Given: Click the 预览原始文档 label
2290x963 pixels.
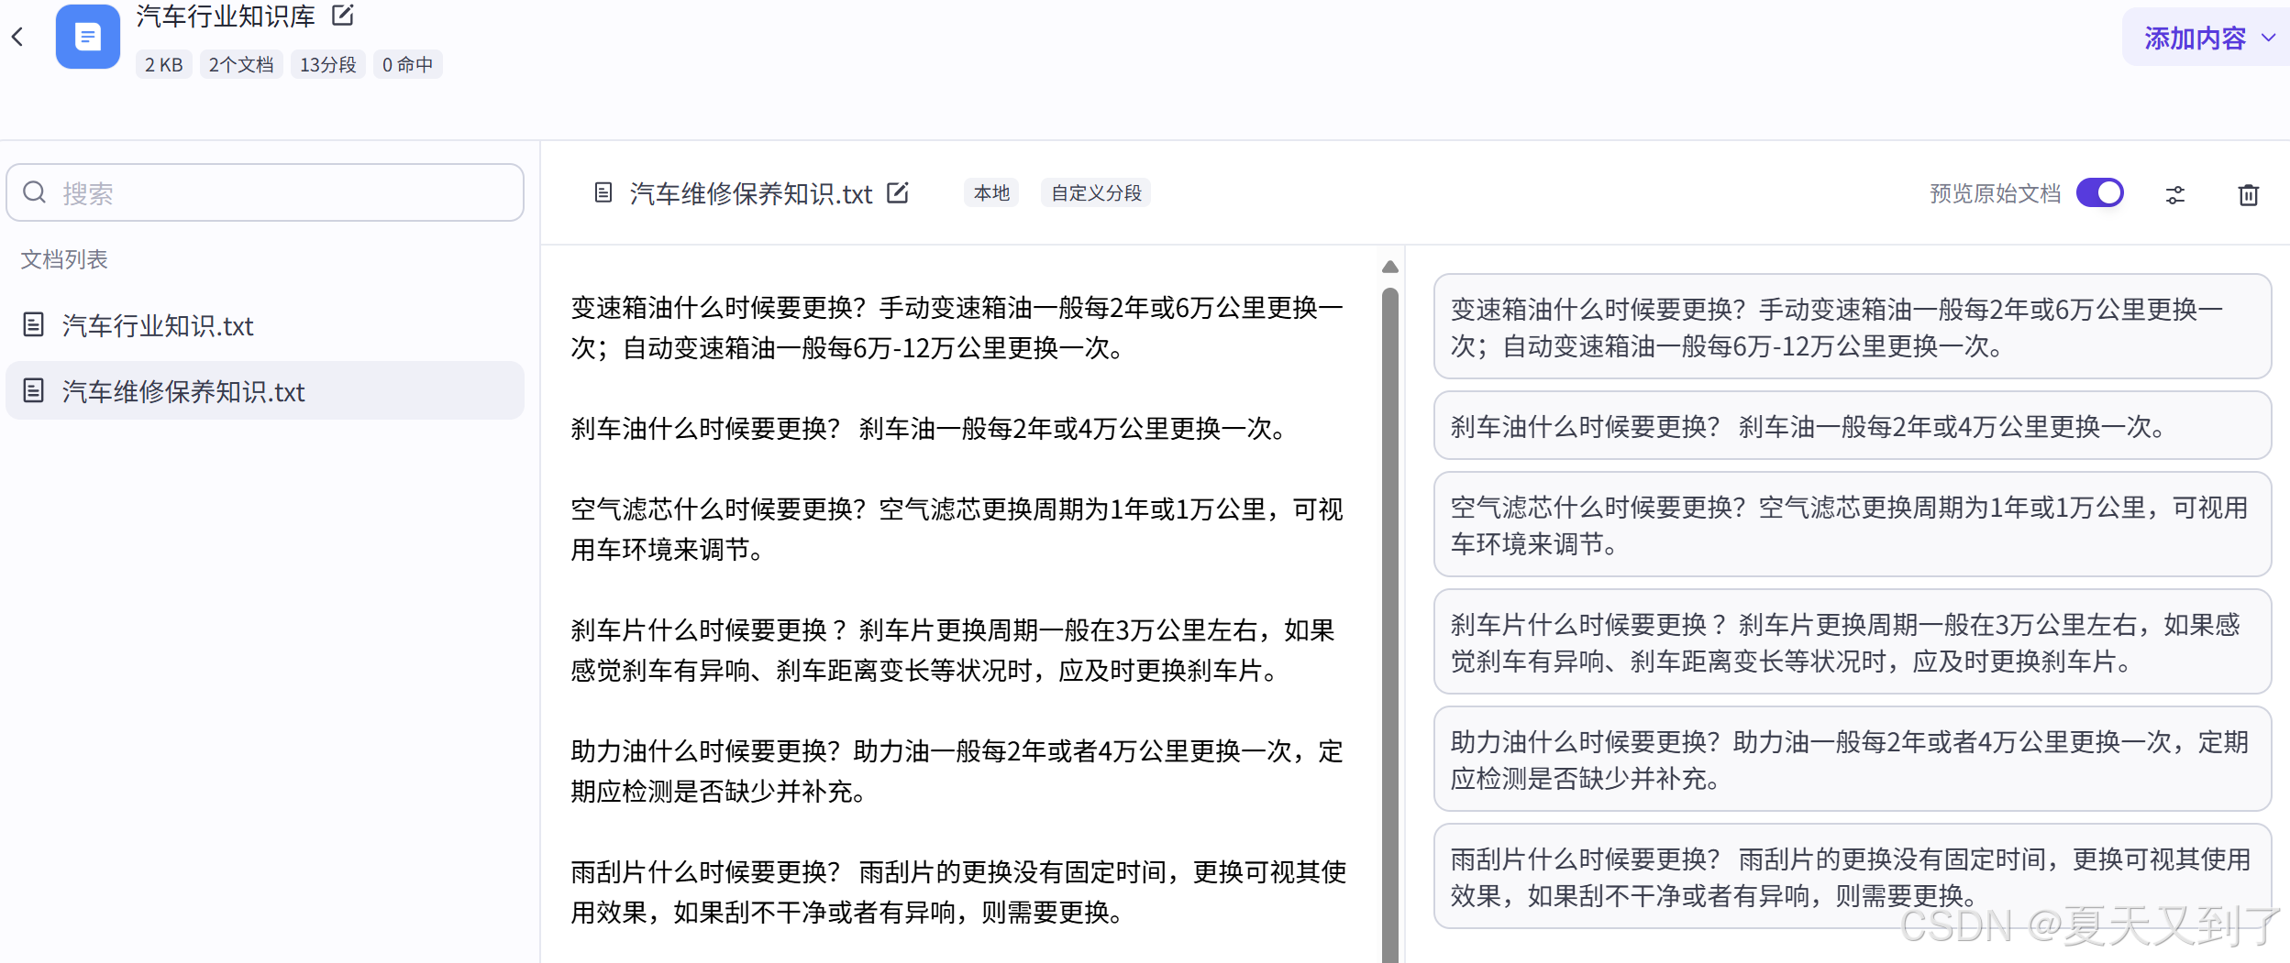Looking at the screenshot, I should click(1995, 193).
